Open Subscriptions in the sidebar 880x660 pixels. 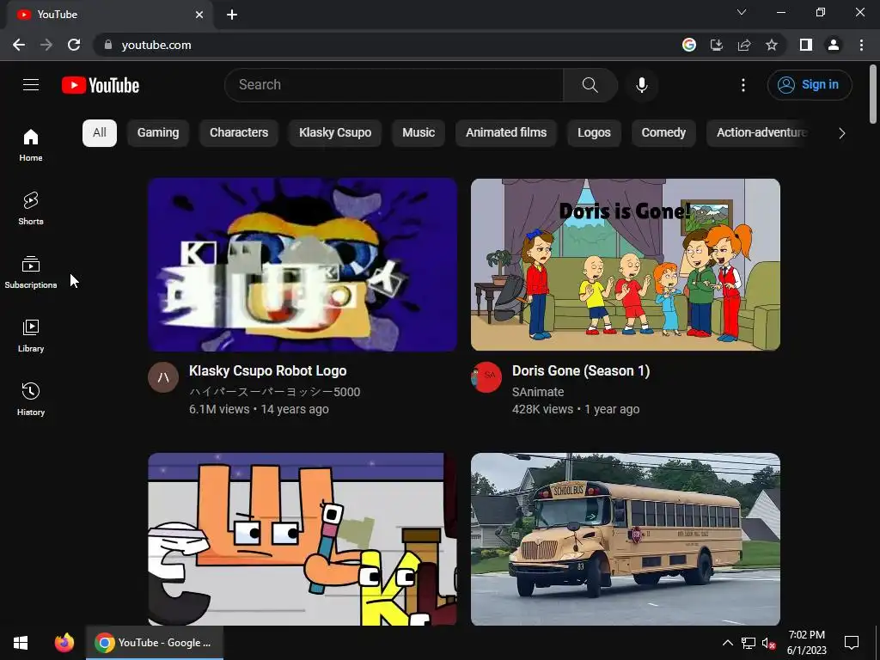[x=31, y=272]
